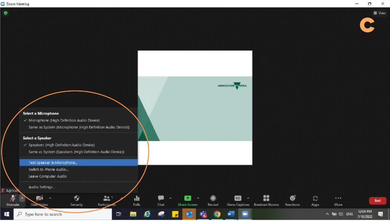Start the video camera
Viewport: 390px width, 221px height.
click(x=38, y=200)
